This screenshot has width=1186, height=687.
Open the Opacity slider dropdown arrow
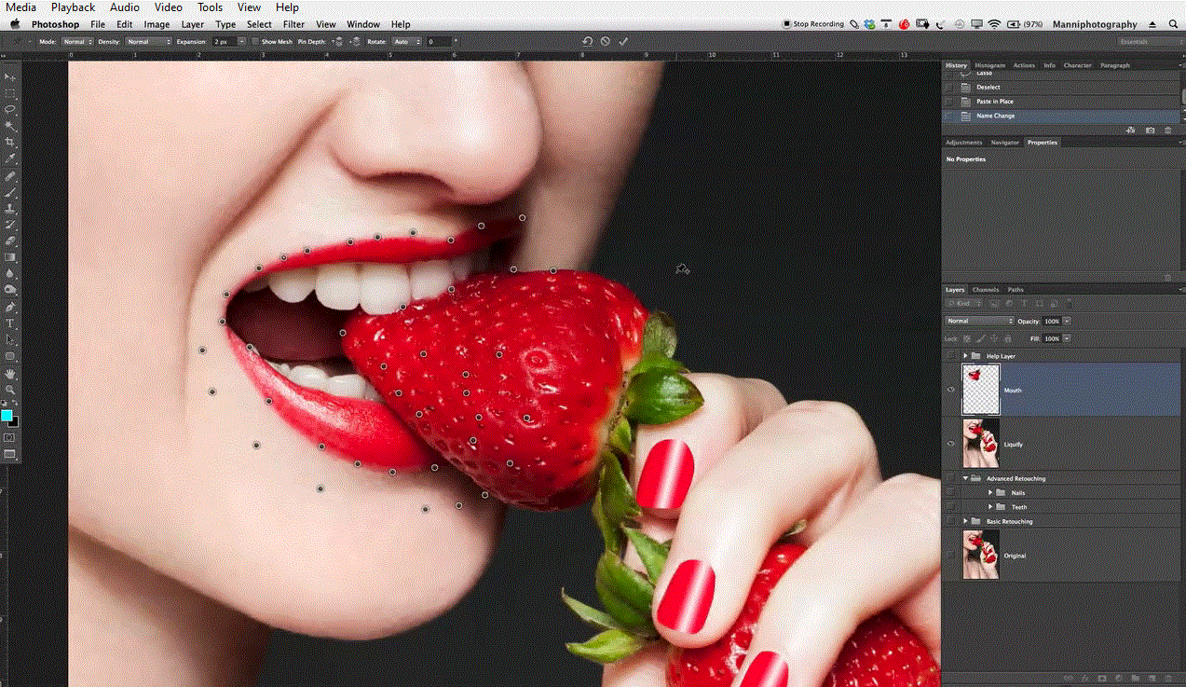(x=1067, y=321)
